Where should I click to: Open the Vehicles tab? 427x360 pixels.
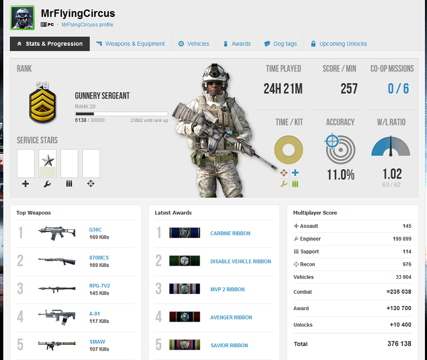click(193, 44)
